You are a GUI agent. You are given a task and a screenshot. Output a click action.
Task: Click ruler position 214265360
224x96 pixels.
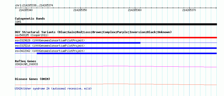(x=135, y=10)
